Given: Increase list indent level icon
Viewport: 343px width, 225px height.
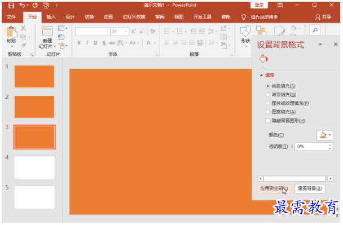Looking at the screenshot, I should 201,31.
